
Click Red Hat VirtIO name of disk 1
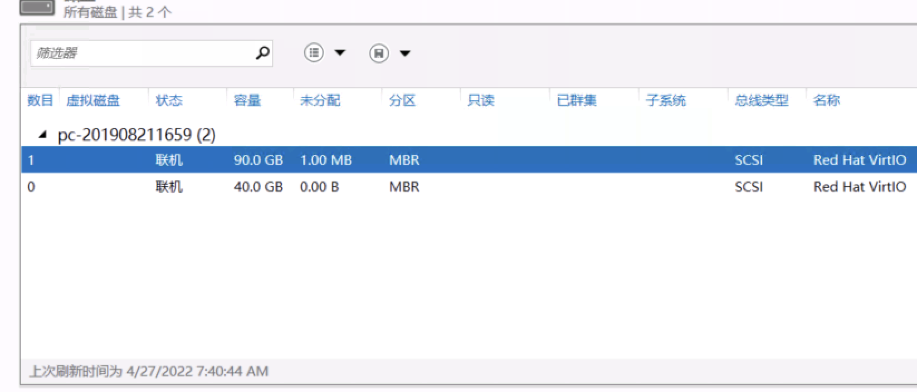tap(860, 160)
